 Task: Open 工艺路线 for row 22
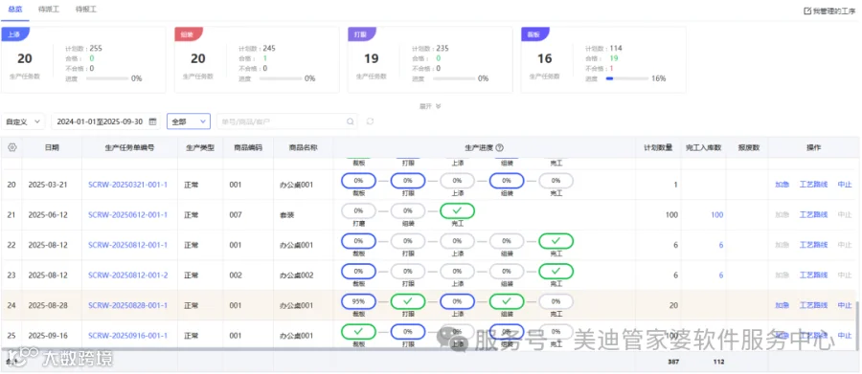point(813,245)
